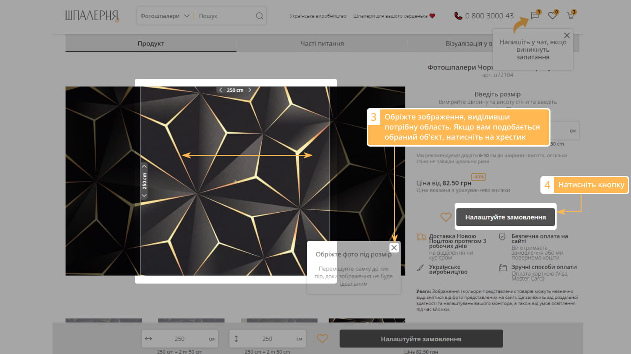Screen dimensions: 631x354
Task: Click the search magnifier icon
Action: [259, 16]
